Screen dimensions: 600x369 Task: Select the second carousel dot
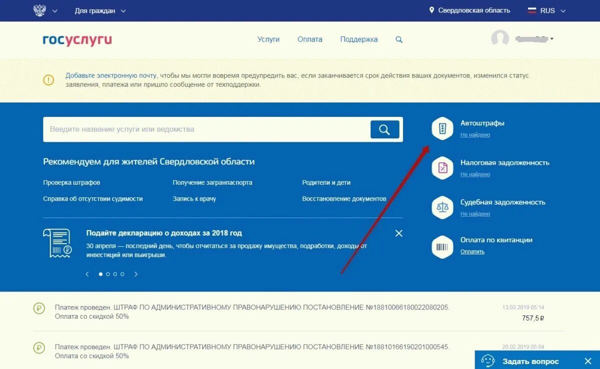coord(107,274)
